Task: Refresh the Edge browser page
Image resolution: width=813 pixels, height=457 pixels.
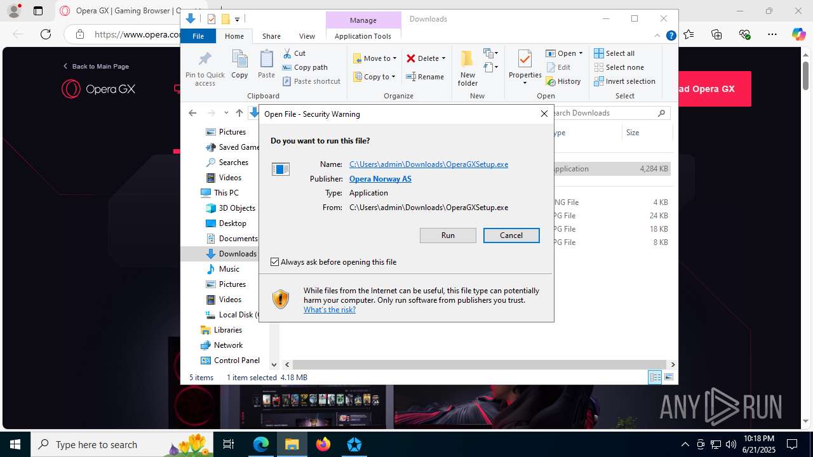Action: tap(46, 34)
